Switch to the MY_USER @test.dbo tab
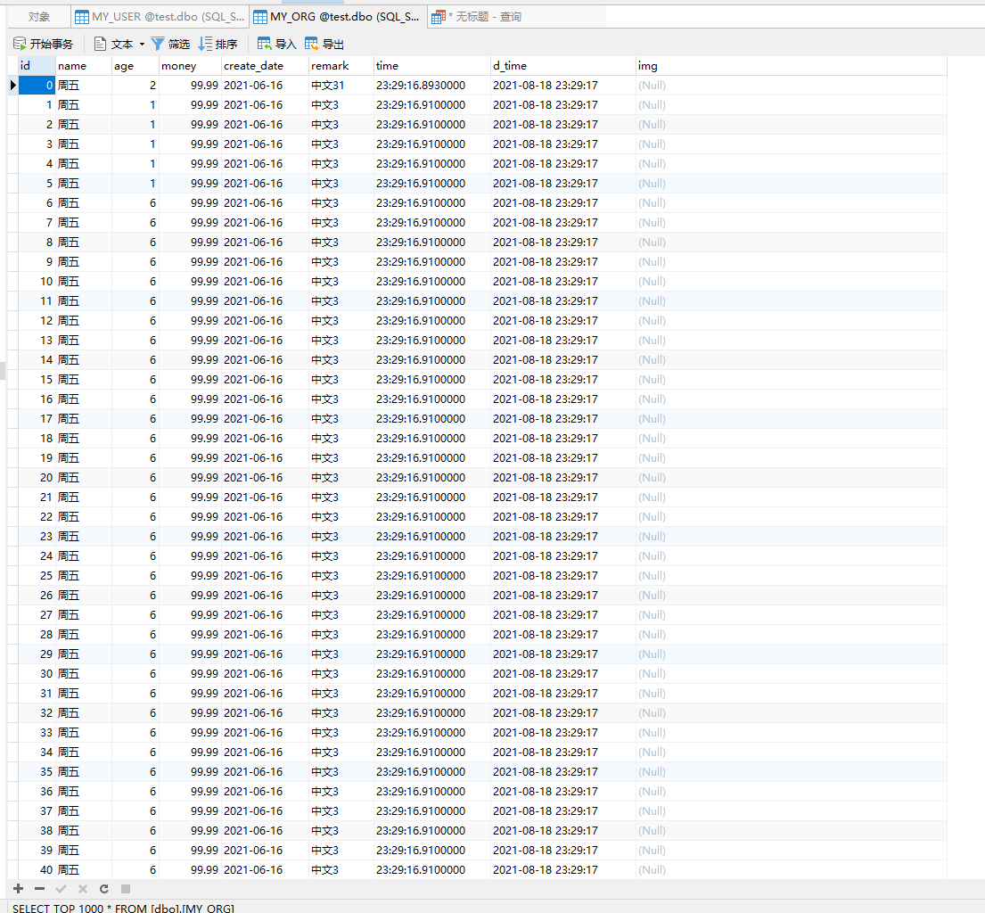This screenshot has height=913, width=985. [x=160, y=17]
